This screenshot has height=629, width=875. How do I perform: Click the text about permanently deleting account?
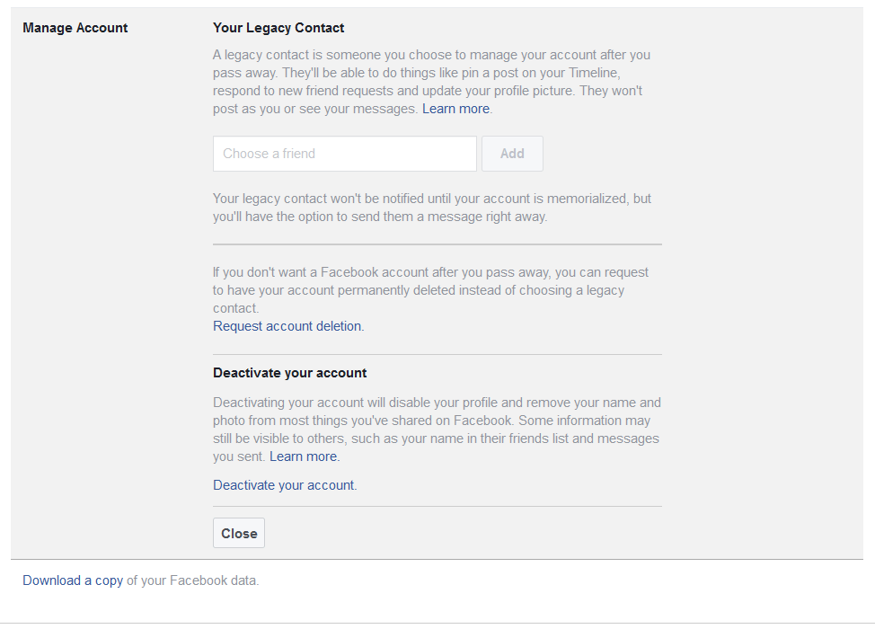point(430,290)
